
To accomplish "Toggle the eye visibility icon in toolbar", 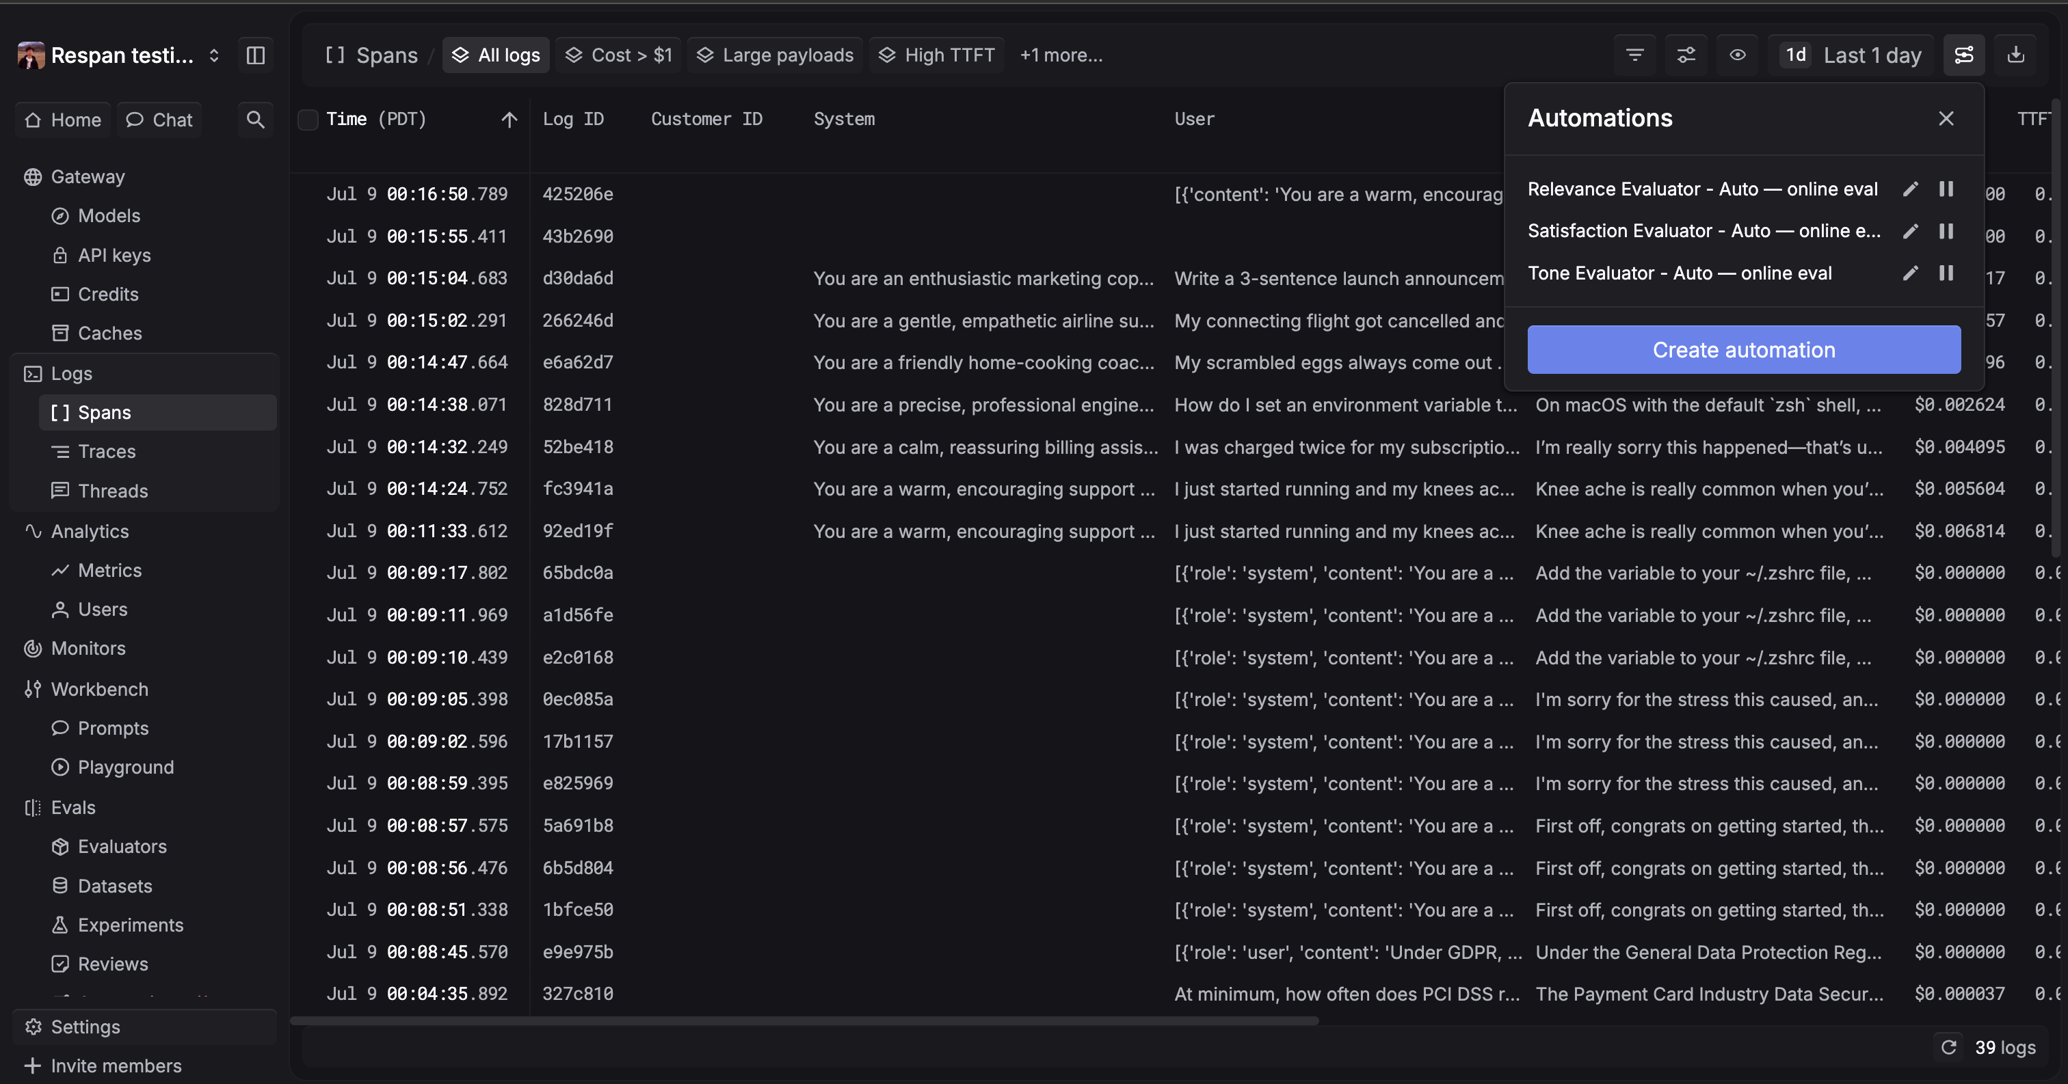I will 1737,55.
